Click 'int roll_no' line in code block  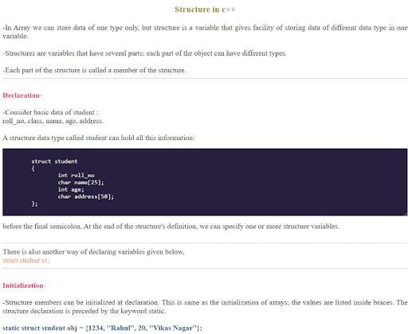(x=76, y=175)
